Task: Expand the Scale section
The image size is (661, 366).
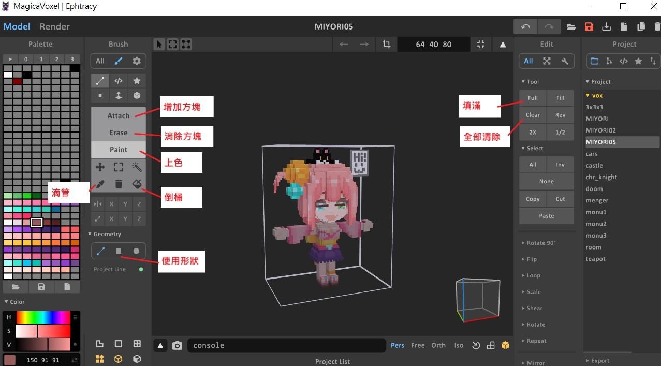Action: 531,292
